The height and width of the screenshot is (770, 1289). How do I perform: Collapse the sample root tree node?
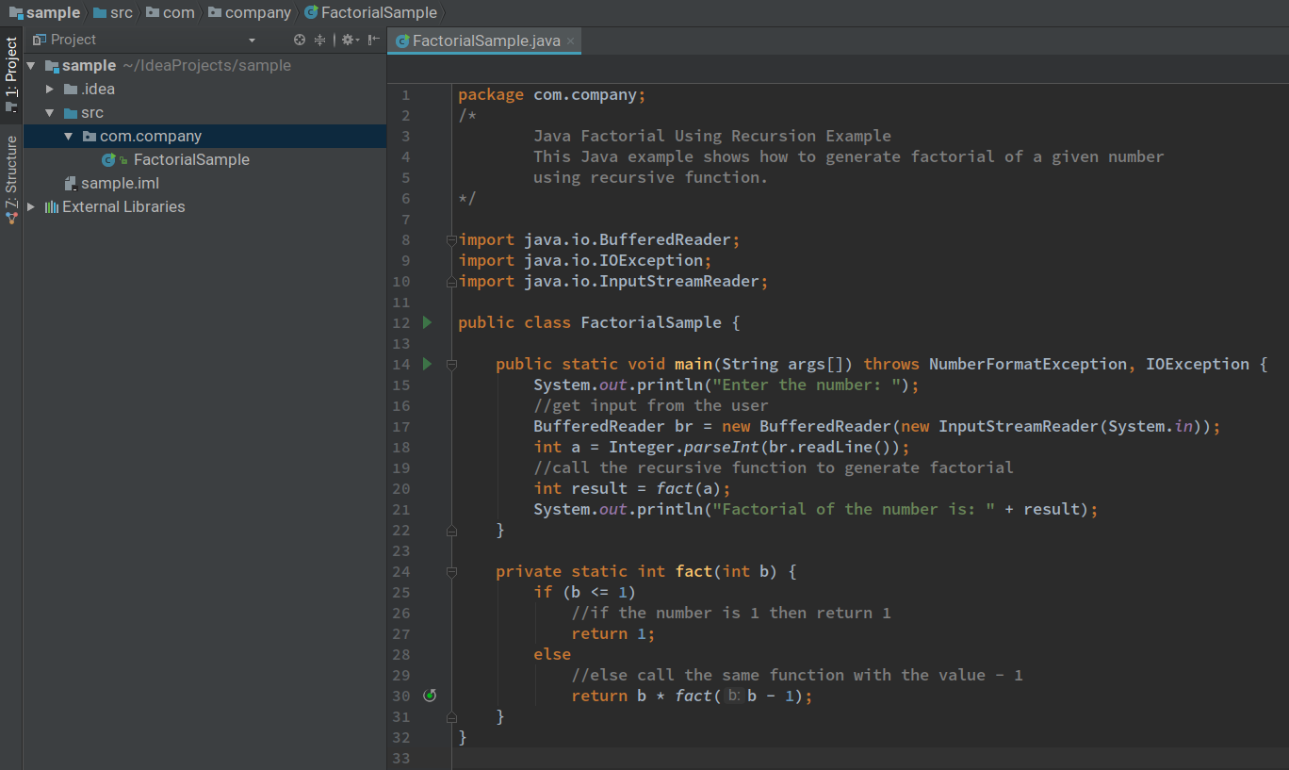click(x=31, y=66)
